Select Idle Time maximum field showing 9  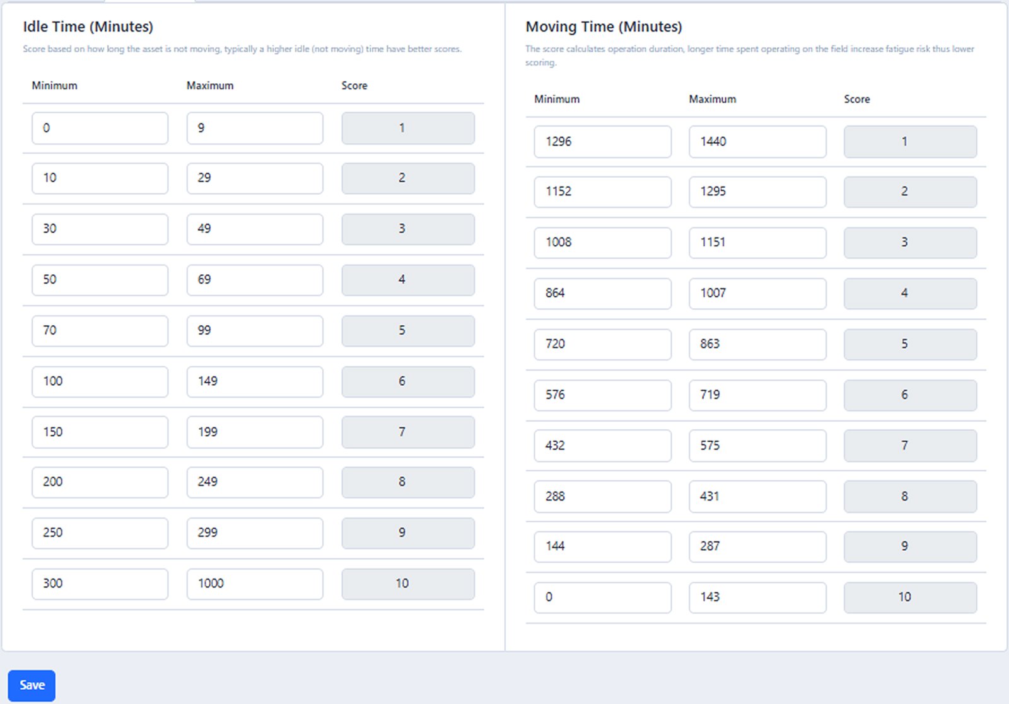click(255, 128)
